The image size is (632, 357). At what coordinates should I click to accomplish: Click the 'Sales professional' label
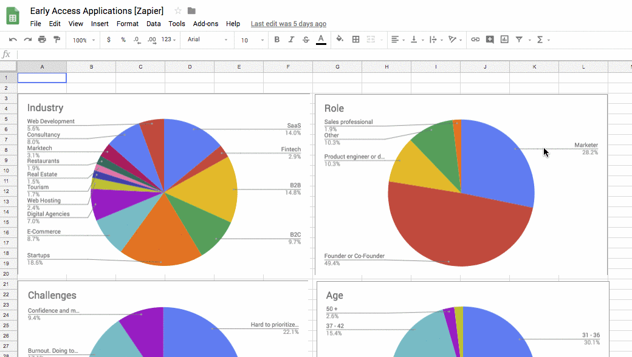point(349,122)
